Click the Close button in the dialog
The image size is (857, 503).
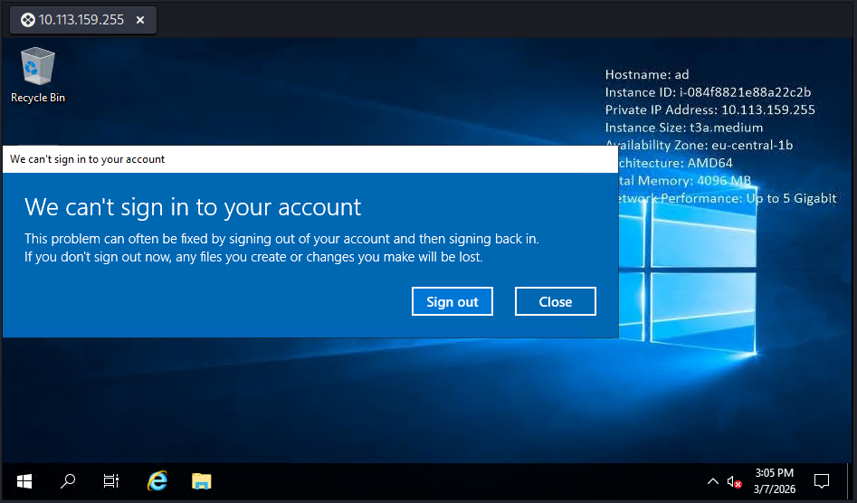point(555,301)
